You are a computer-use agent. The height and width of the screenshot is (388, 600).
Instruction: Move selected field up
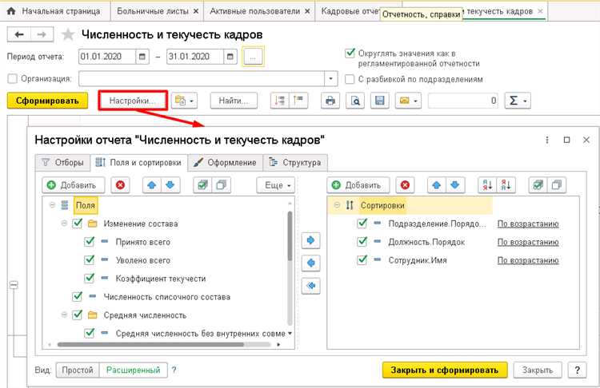coord(152,185)
